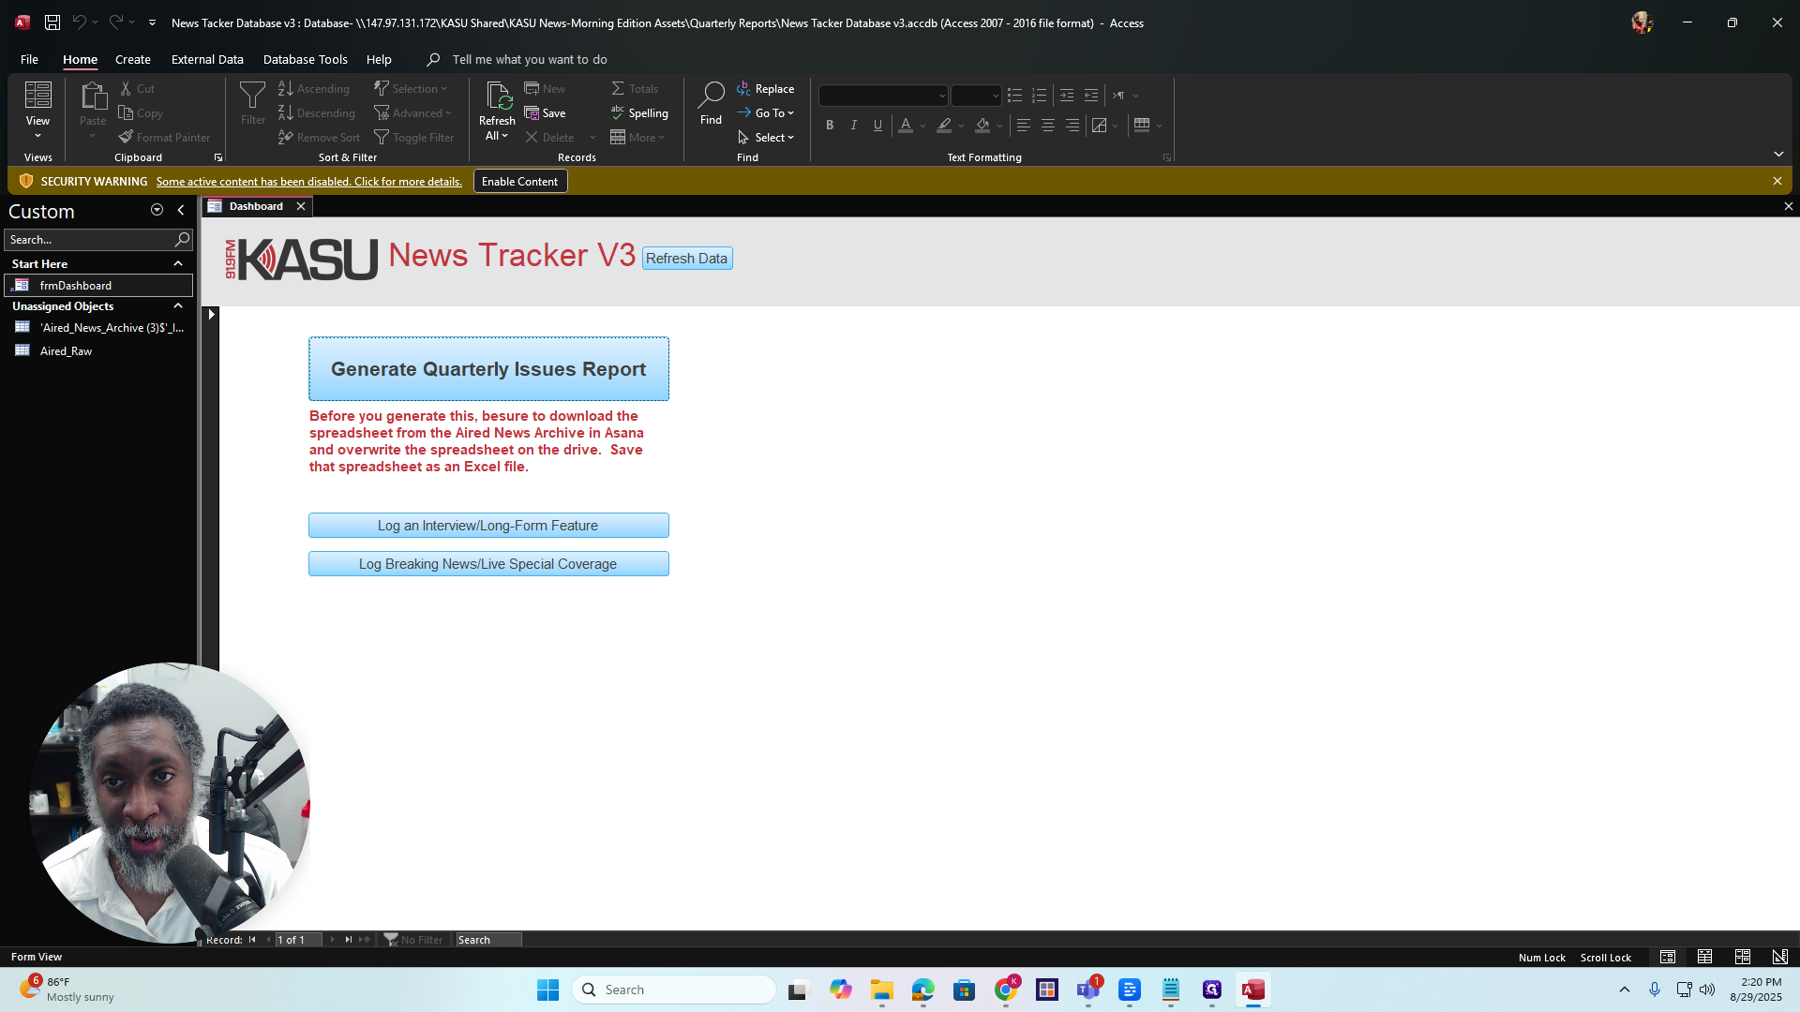Toggle Bold text formatting

(x=830, y=125)
